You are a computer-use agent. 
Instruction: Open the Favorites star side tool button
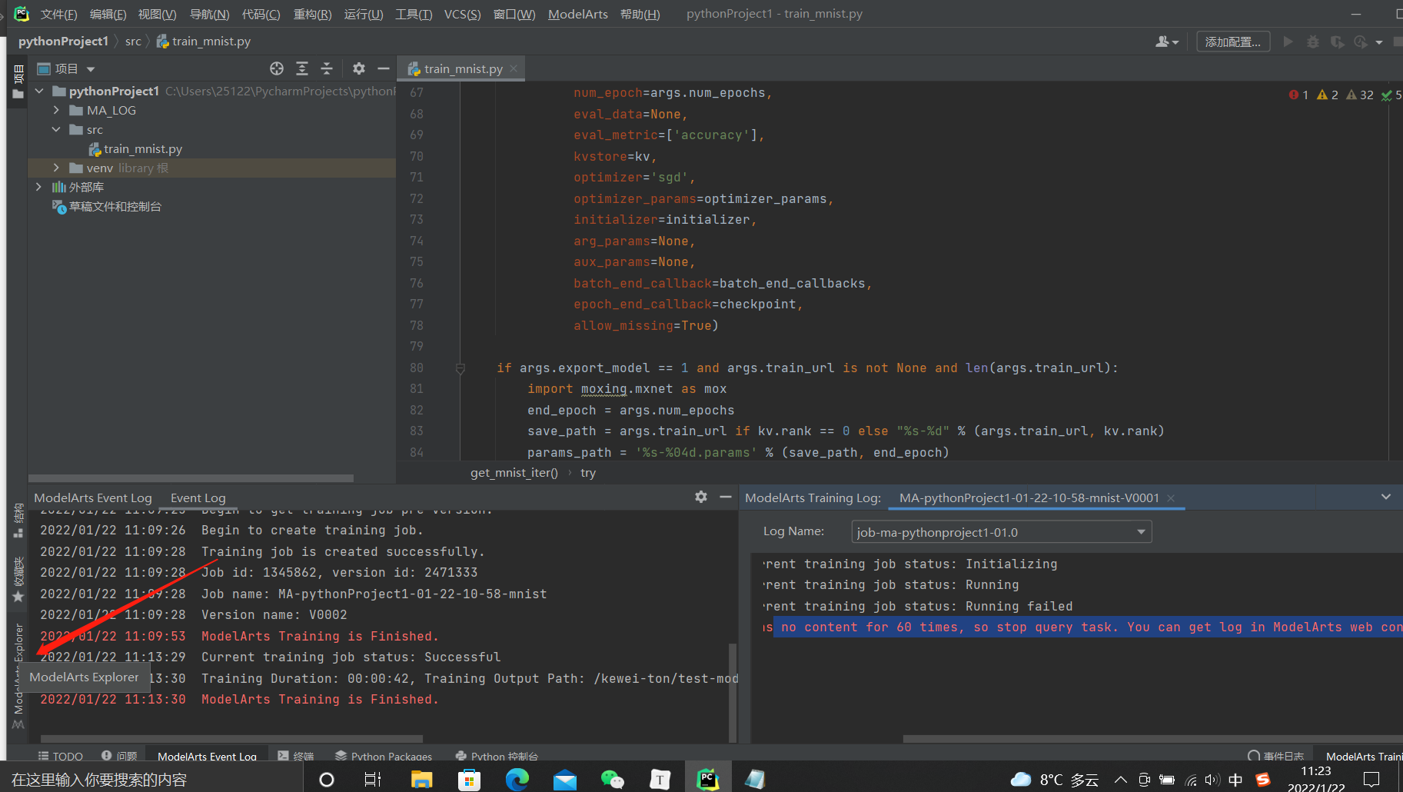click(x=18, y=578)
